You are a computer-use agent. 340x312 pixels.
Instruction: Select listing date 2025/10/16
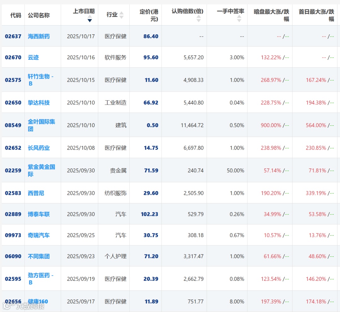click(81, 57)
